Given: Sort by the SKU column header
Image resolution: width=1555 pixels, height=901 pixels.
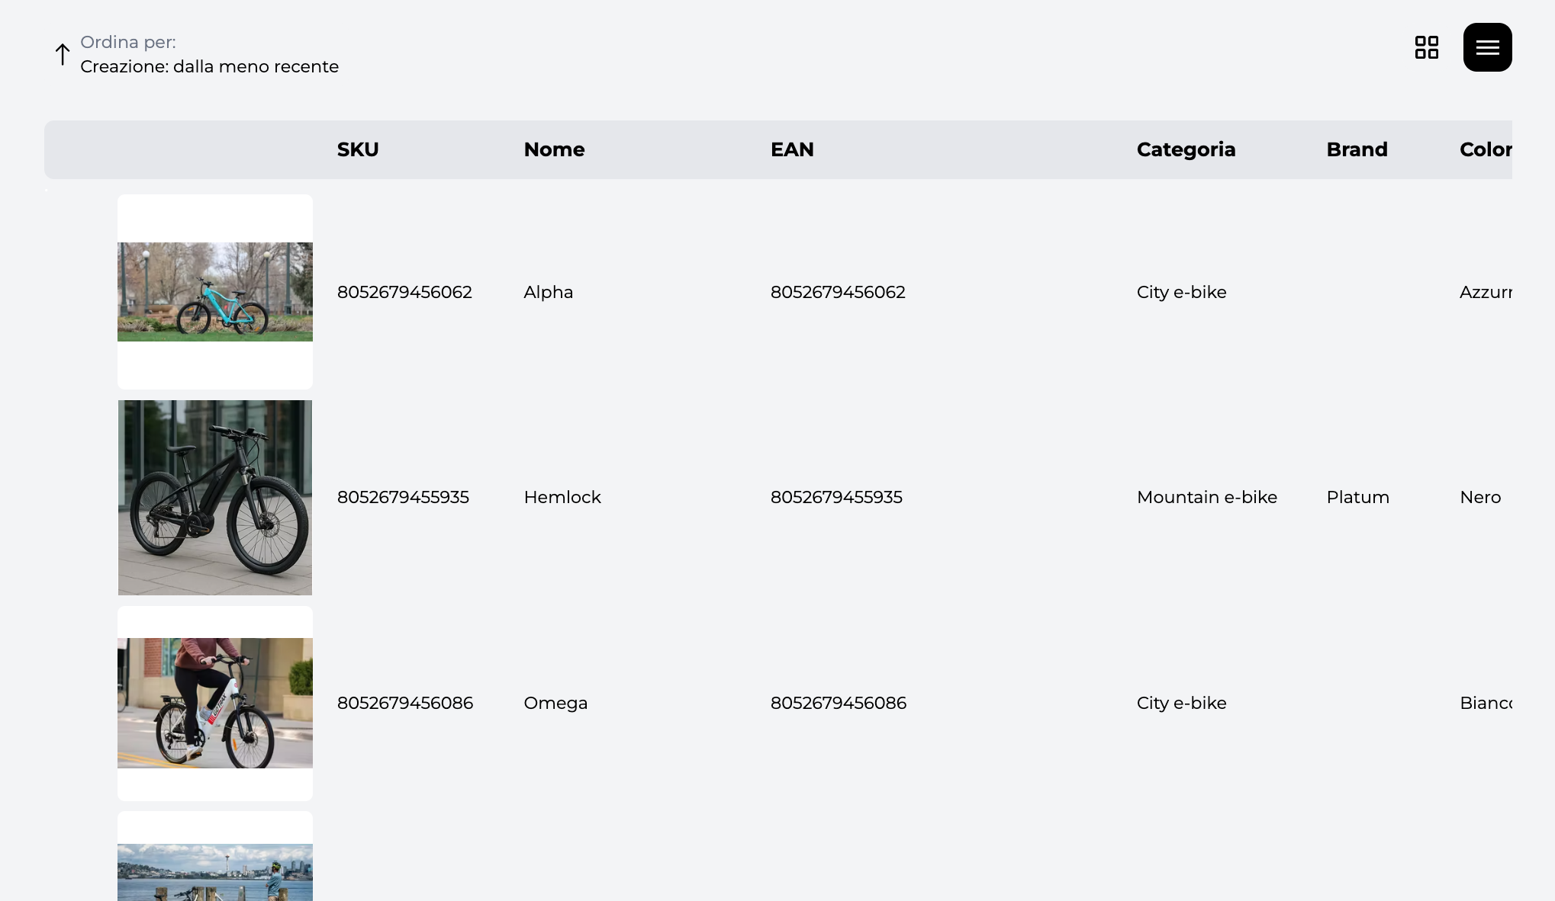Looking at the screenshot, I should click(x=358, y=149).
